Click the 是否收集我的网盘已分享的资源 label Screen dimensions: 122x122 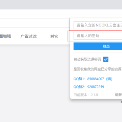coord(98,69)
